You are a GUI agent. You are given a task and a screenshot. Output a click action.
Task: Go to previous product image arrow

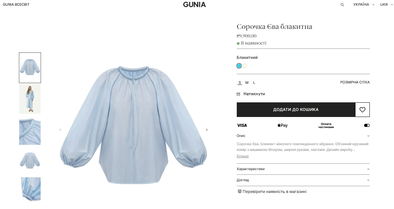[60, 130]
